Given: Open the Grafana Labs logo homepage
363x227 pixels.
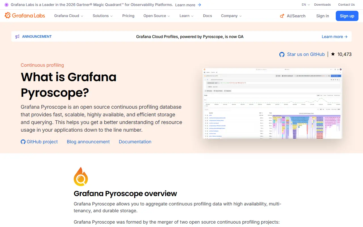Looking at the screenshot, I should [25, 16].
